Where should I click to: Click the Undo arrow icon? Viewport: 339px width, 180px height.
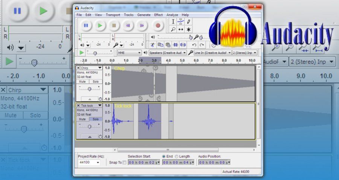pyautogui.click(x=194, y=45)
